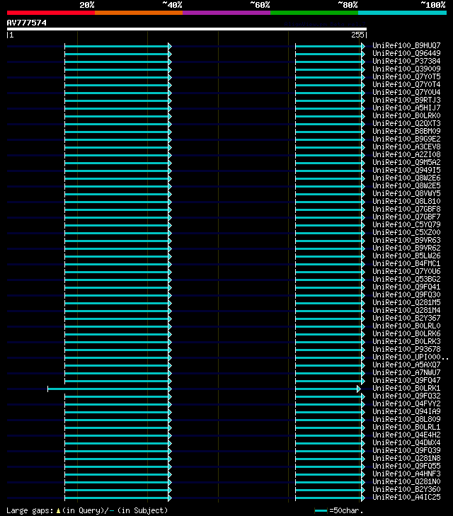Open hit UniRef100_B9HUQ7
Viewport: 453px width, 516px height.
tap(406, 45)
